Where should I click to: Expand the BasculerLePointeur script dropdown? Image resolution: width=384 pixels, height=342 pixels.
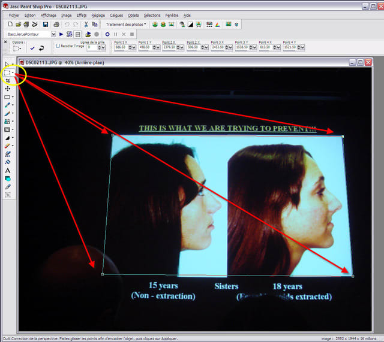[54, 34]
